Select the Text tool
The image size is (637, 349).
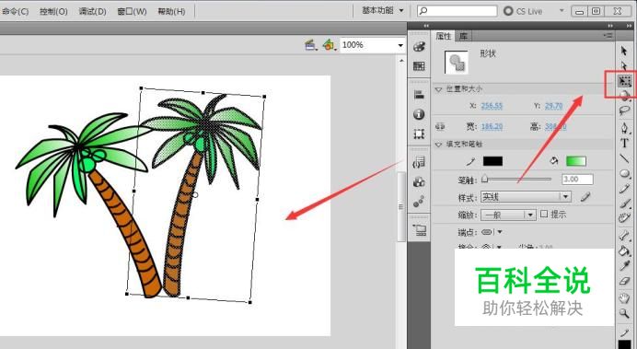pos(624,143)
